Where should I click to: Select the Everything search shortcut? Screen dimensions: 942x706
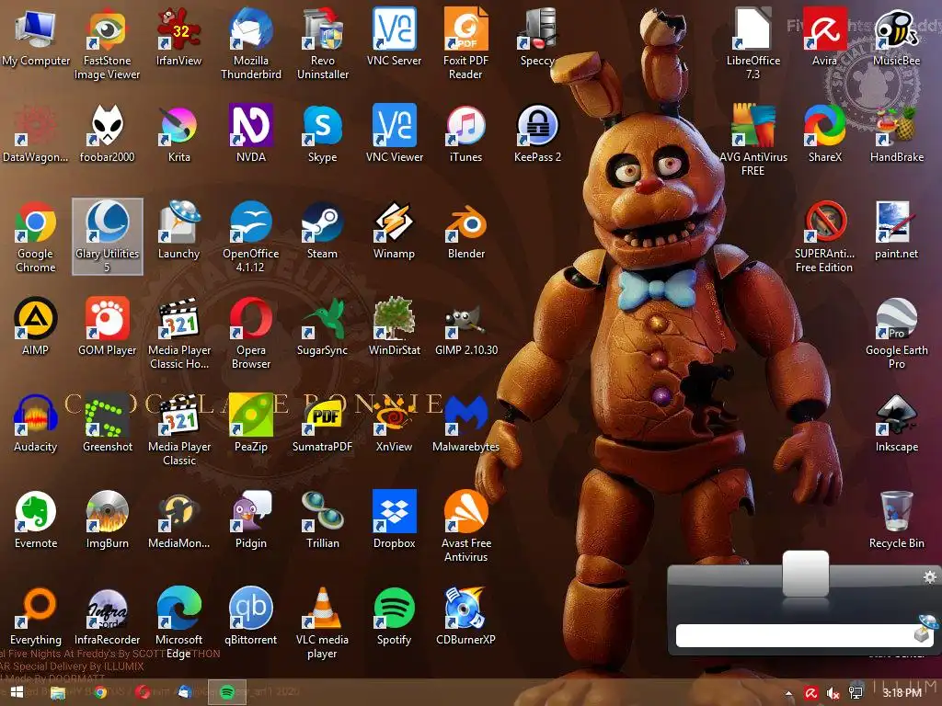(36, 617)
